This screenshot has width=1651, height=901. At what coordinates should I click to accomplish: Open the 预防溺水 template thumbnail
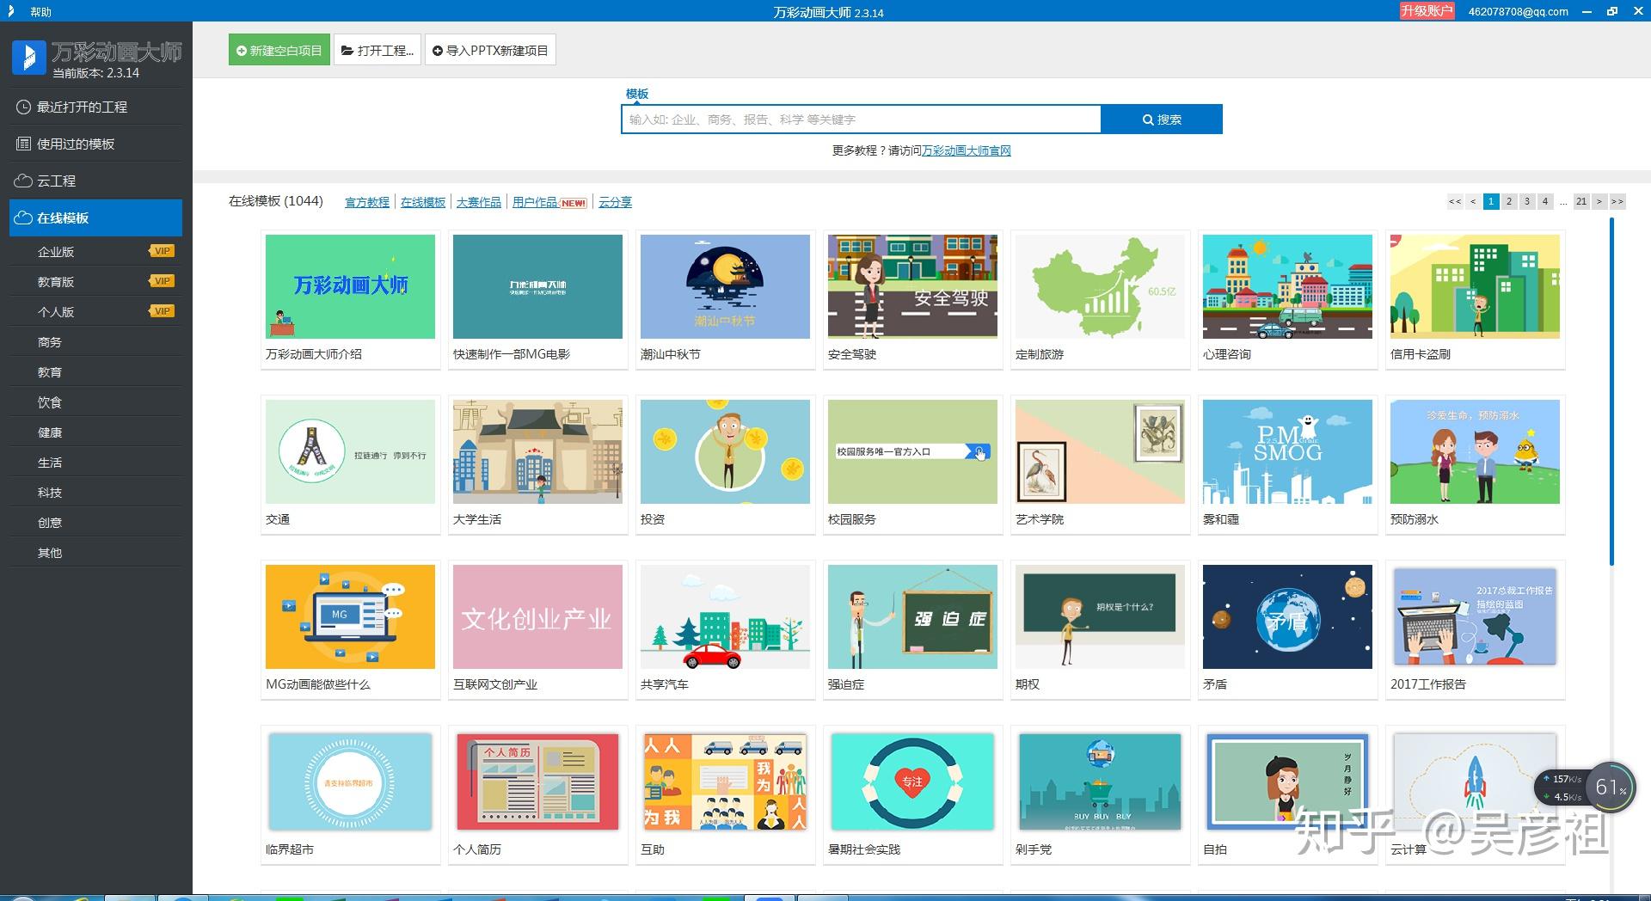(x=1475, y=451)
